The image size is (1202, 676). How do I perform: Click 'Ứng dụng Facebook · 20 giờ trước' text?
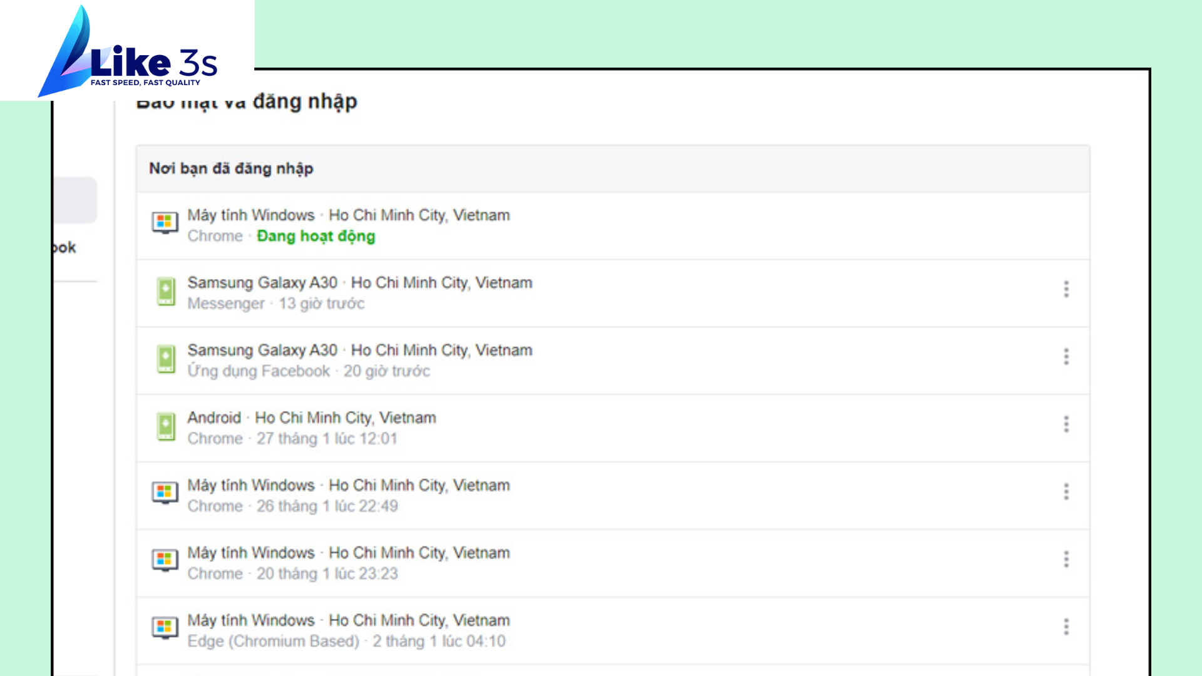click(x=309, y=371)
